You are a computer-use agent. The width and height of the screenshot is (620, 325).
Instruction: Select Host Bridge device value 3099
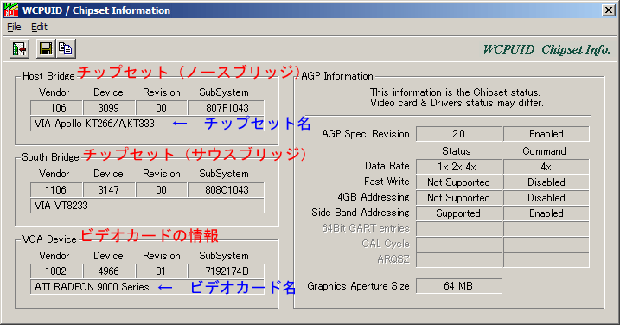click(109, 108)
